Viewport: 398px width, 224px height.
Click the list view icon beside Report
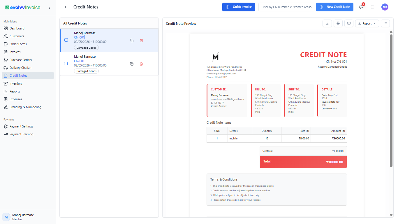click(x=385, y=23)
